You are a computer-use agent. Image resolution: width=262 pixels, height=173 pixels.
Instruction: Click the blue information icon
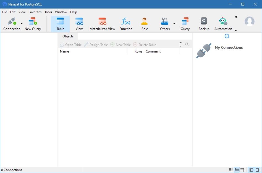point(227,36)
